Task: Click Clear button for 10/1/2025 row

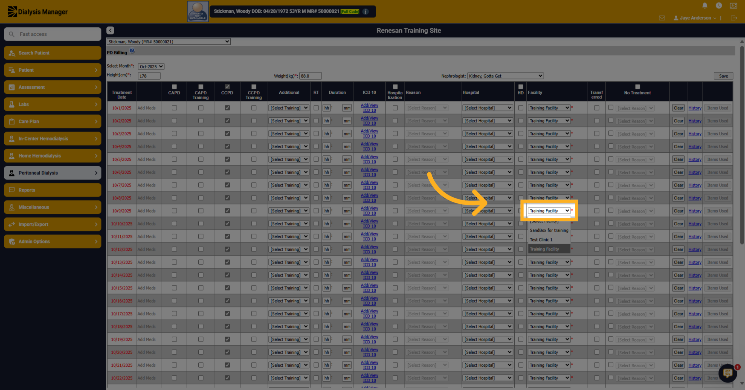Action: pyautogui.click(x=678, y=108)
